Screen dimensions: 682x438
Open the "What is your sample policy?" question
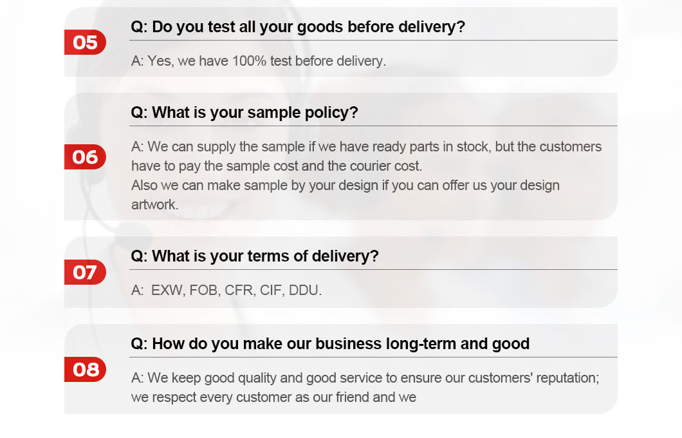tap(244, 113)
